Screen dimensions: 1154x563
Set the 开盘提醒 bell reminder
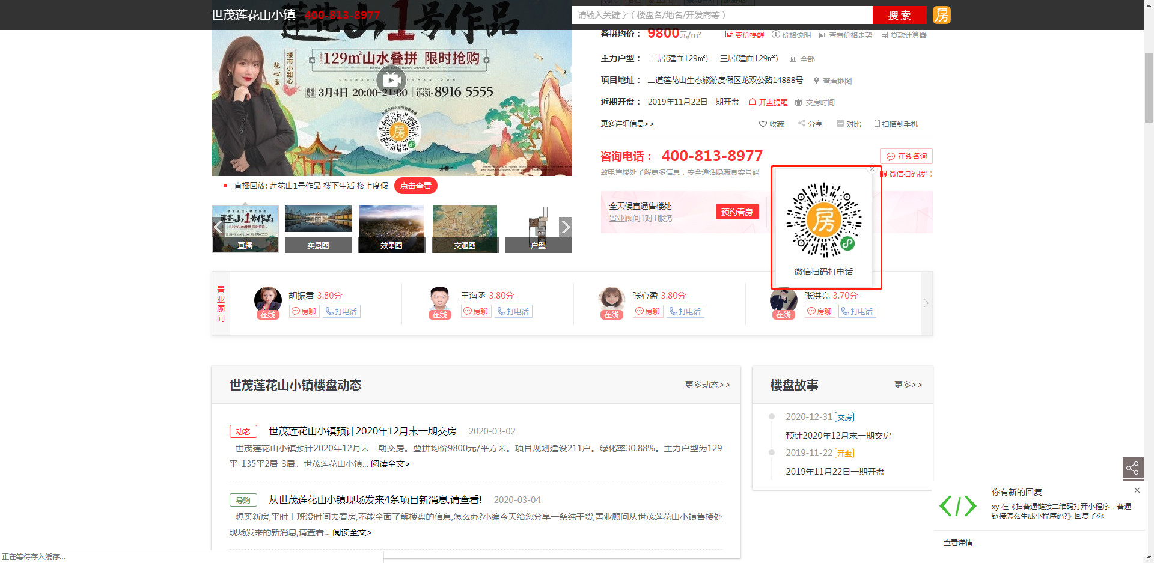[768, 102]
